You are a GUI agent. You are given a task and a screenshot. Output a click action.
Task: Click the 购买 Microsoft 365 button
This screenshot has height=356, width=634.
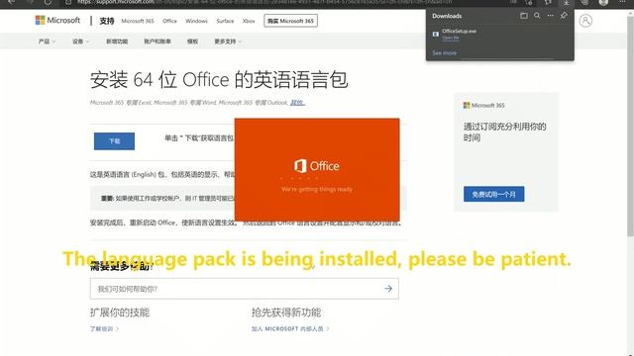[x=290, y=21]
